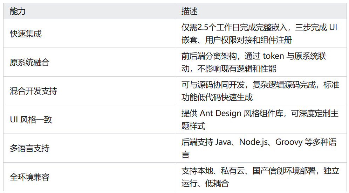Click the 低耦合 text in last row
This screenshot has width=349, height=193.
(217, 184)
